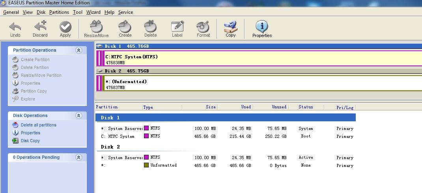Viewport: 422px width, 193px height.
Task: Sort by the Size column header
Action: (200, 107)
